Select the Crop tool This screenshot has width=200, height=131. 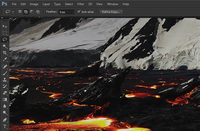coord(5,53)
